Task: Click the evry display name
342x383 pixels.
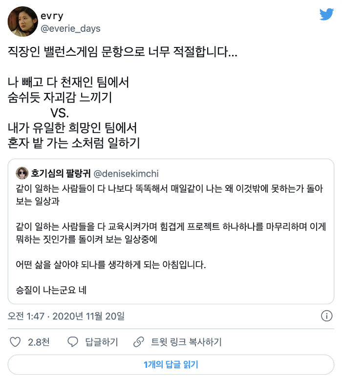Action: pos(52,16)
